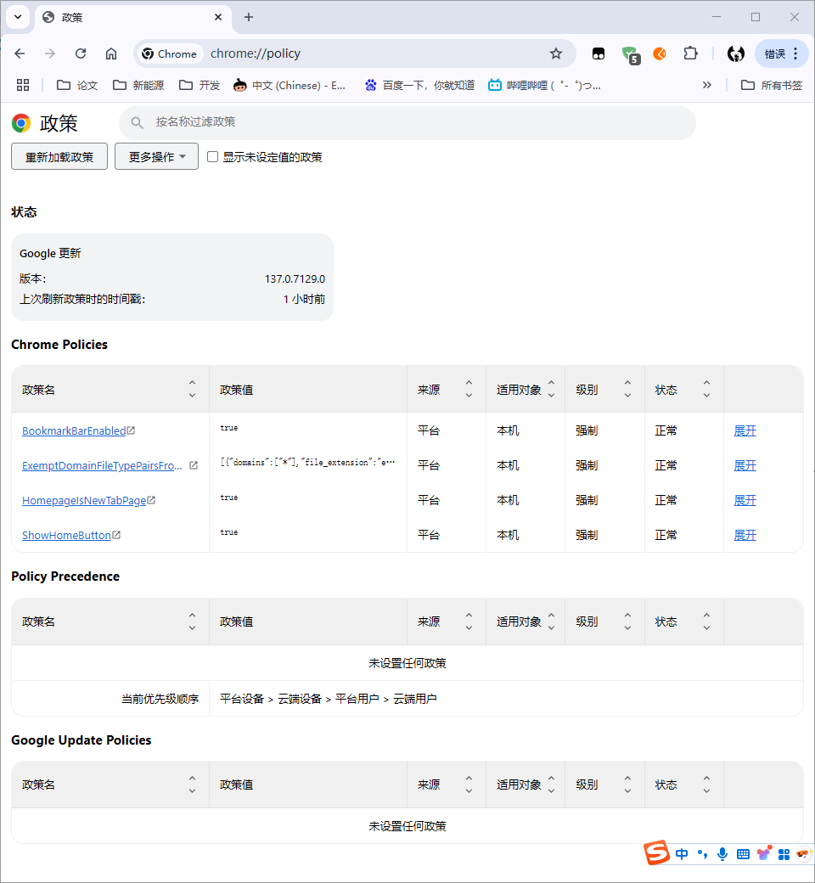Open the 新能源 bookmarks folder

(x=138, y=85)
